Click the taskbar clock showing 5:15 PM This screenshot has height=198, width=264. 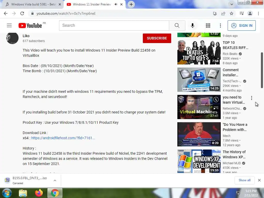(x=251, y=193)
